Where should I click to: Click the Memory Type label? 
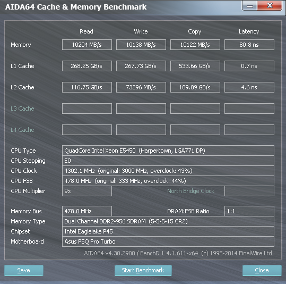coord(28,222)
